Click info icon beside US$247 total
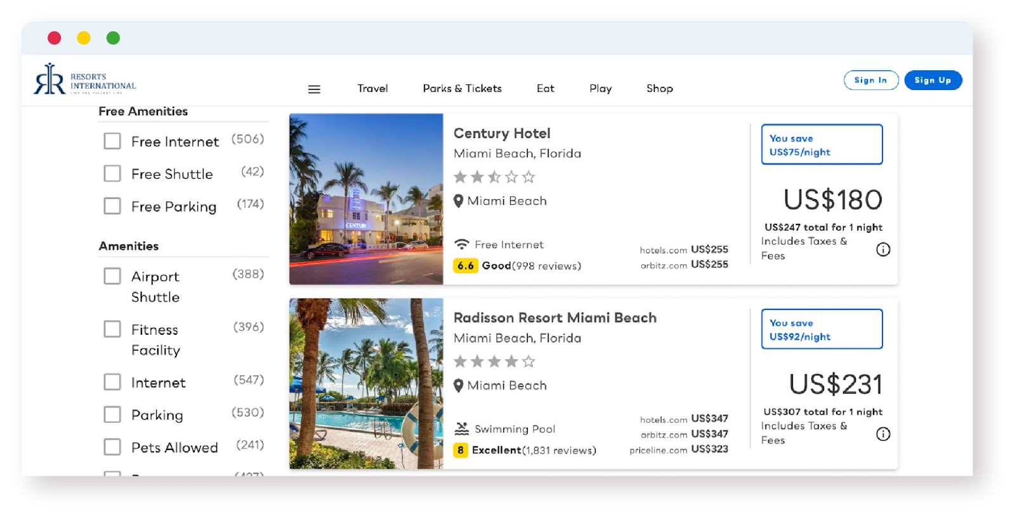This screenshot has width=1015, height=518. (x=883, y=249)
